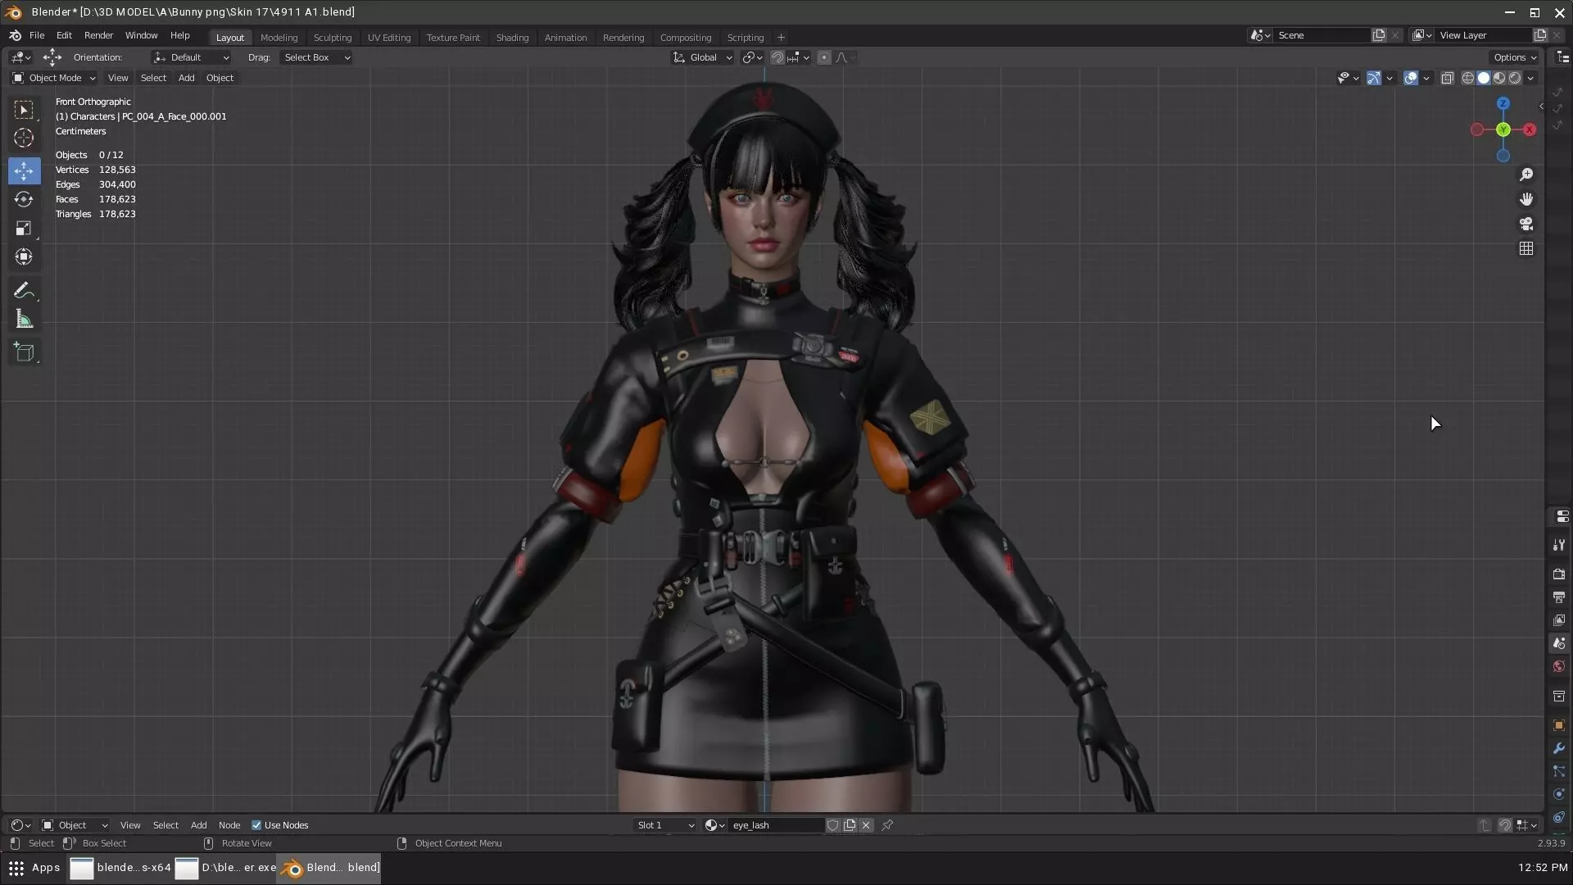Open Apps launcher in taskbar
The image size is (1573, 885).
pos(34,868)
